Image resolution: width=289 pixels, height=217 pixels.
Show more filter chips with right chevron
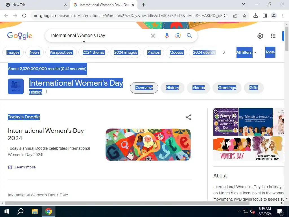click(x=224, y=52)
